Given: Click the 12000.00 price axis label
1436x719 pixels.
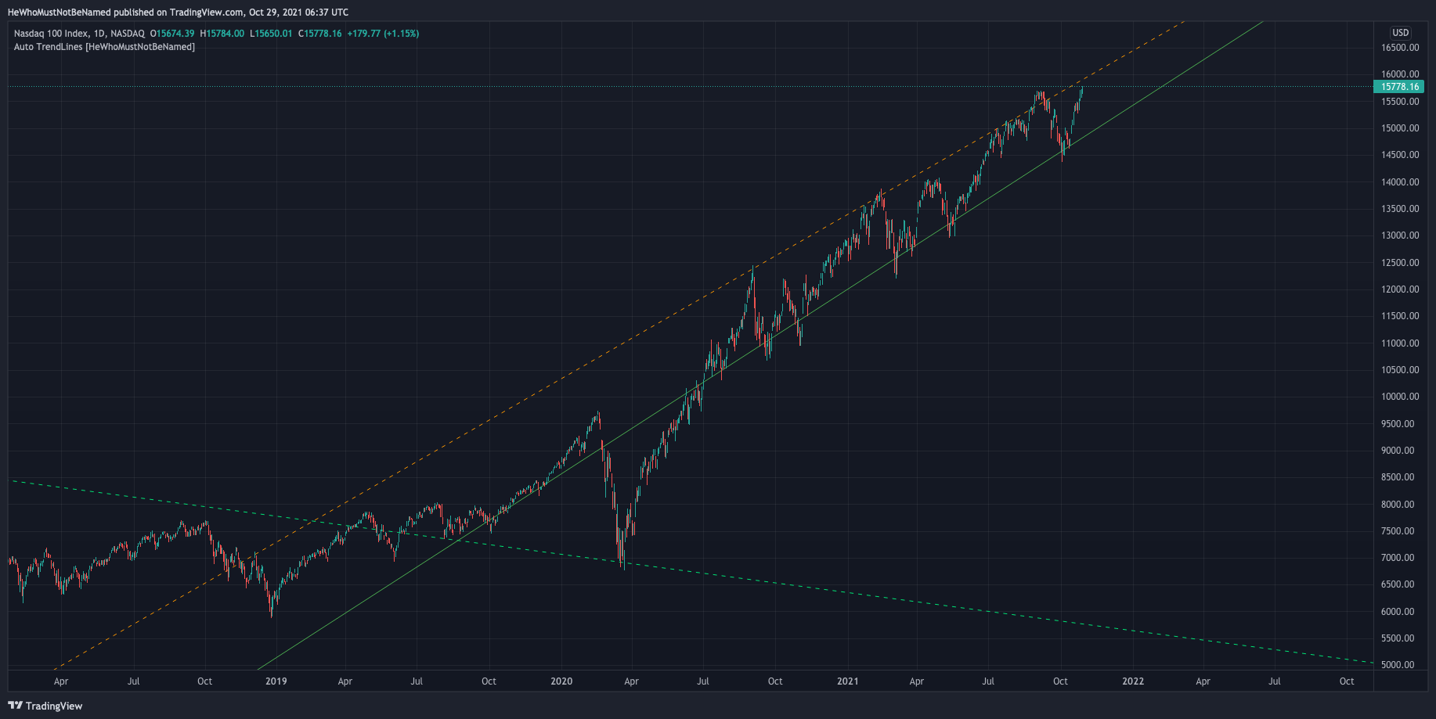Looking at the screenshot, I should (x=1400, y=289).
